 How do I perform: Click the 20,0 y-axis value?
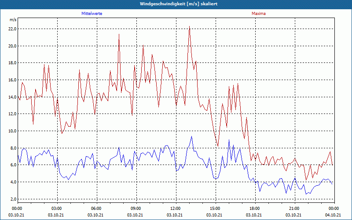(x=13, y=46)
